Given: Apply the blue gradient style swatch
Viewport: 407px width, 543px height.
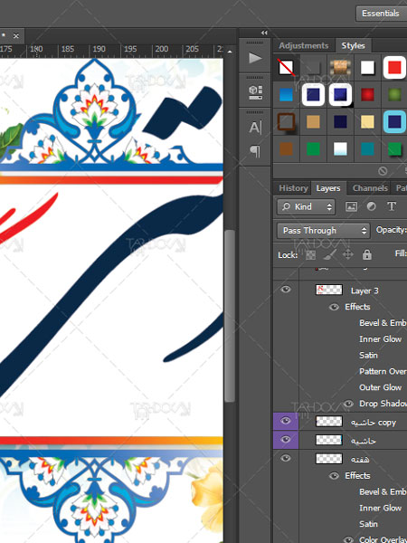Looking at the screenshot, I should click(x=286, y=94).
